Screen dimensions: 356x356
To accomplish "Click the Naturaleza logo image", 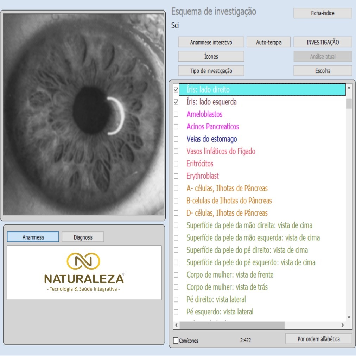I will (84, 273).
